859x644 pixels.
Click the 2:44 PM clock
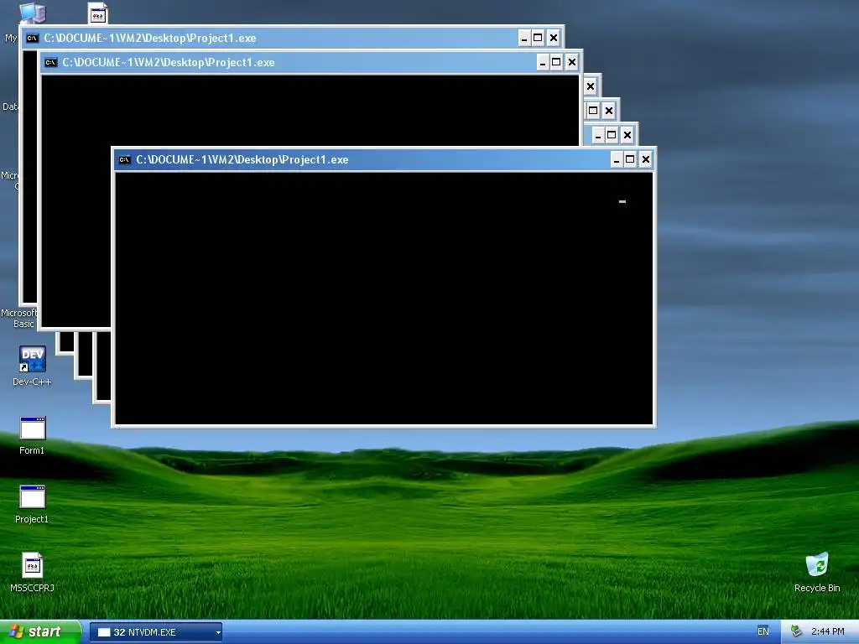827,631
